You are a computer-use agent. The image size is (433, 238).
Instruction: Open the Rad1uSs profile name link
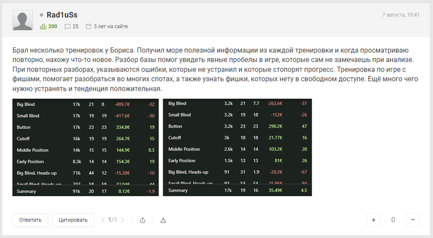point(62,15)
